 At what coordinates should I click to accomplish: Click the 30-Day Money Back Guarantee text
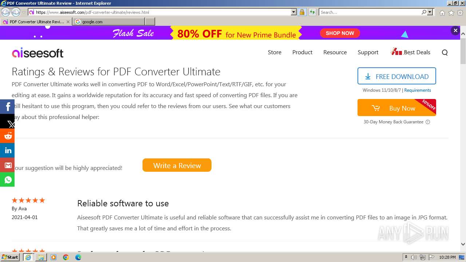point(393,122)
